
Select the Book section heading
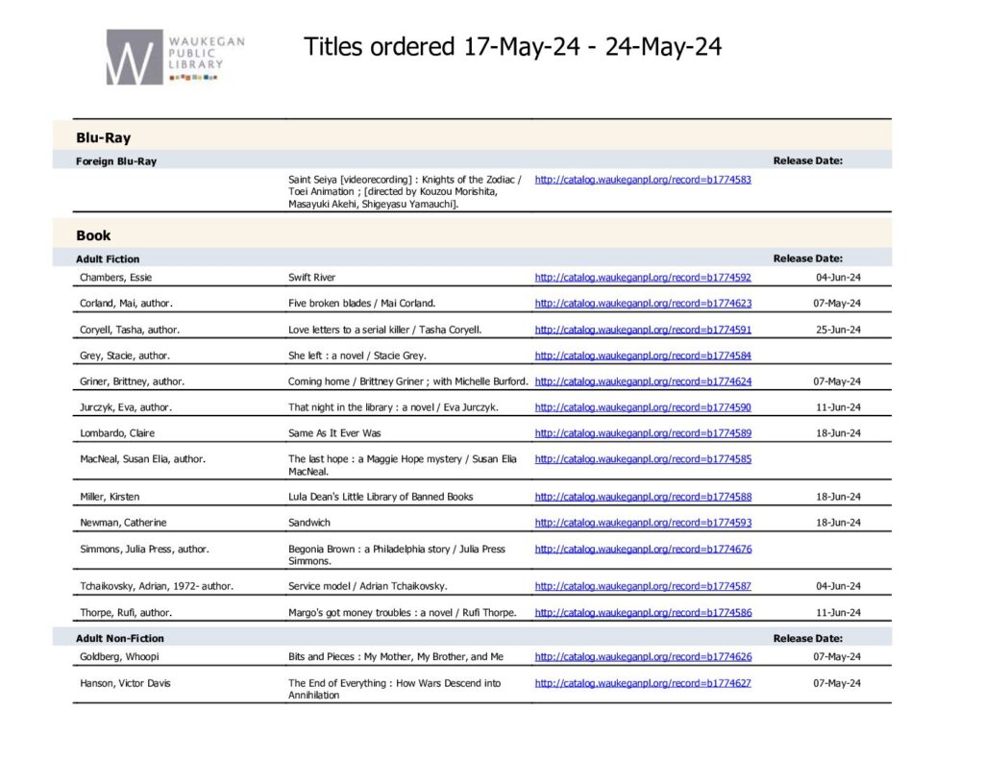(x=93, y=235)
